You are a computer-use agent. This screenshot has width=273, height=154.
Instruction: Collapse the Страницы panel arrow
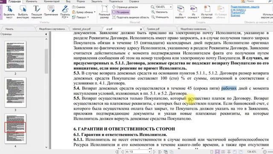click(46, 34)
